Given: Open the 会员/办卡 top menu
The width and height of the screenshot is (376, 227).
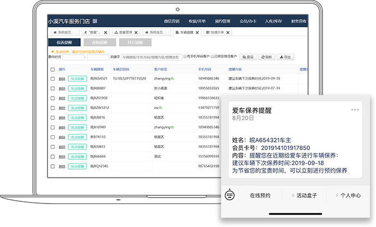Looking at the screenshot, I should (247, 21).
